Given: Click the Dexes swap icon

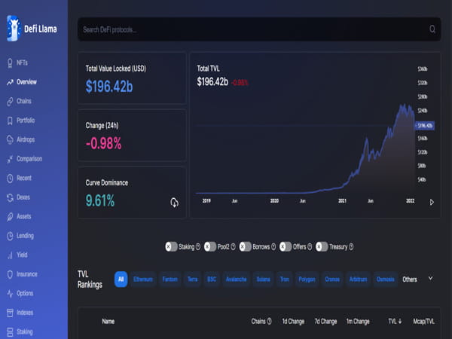Looking at the screenshot, I should pos(10,197).
